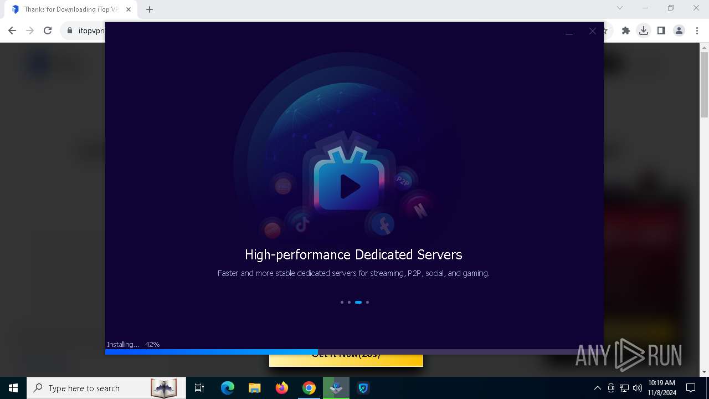This screenshot has width=709, height=399.
Task: Open Chrome profile avatar
Action: click(679, 30)
